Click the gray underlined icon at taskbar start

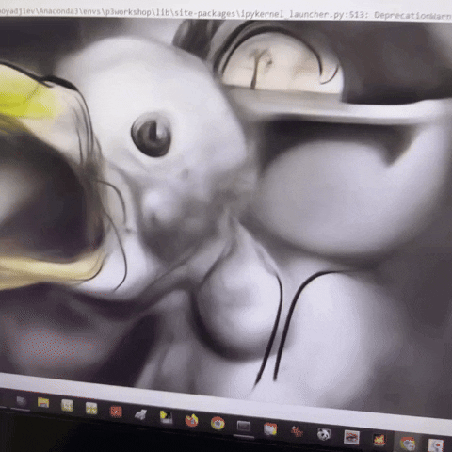22,401
